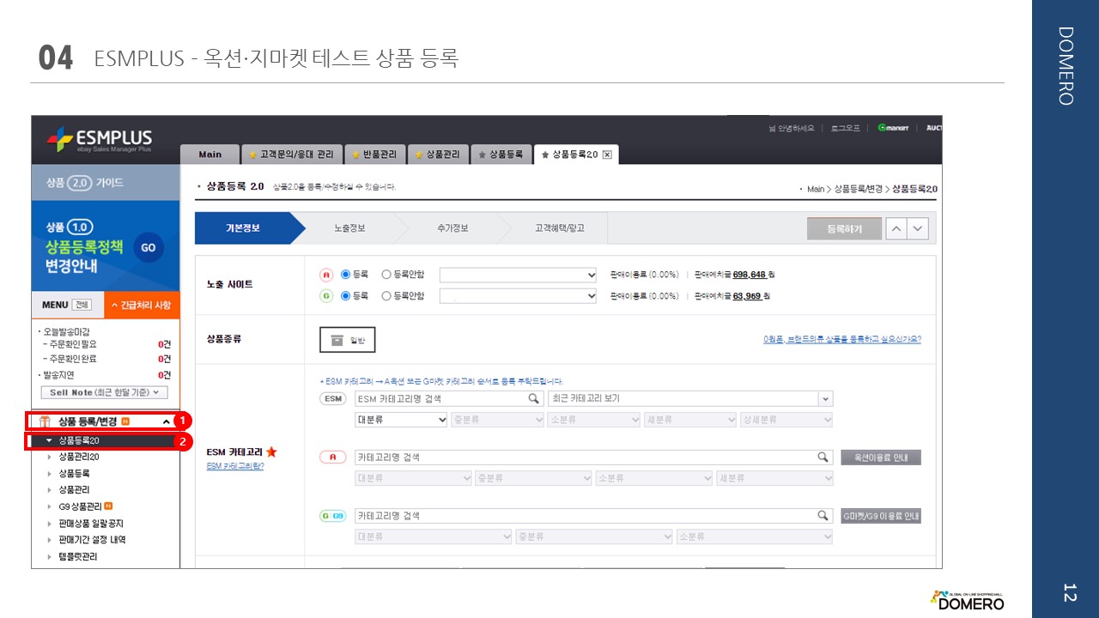Go to the 추가정보 step
The width and height of the screenshot is (1099, 618).
point(452,228)
